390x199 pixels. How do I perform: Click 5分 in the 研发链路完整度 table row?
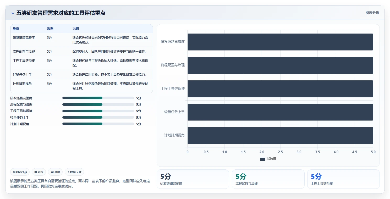(x=50, y=38)
